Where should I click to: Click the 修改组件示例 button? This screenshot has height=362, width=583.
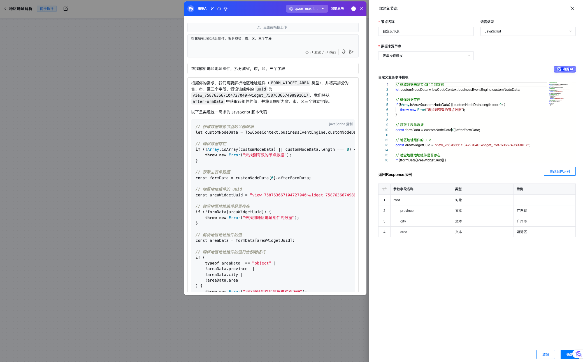(x=559, y=171)
